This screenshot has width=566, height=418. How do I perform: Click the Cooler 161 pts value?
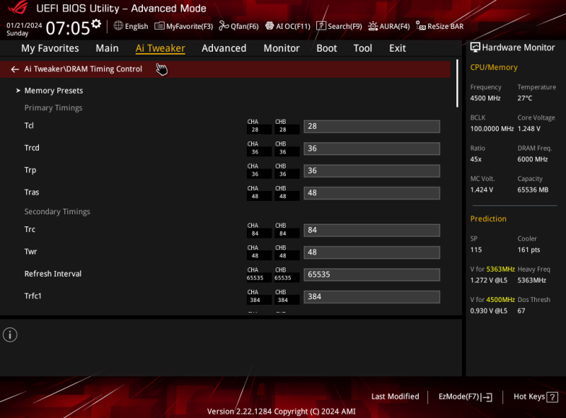tap(529, 250)
